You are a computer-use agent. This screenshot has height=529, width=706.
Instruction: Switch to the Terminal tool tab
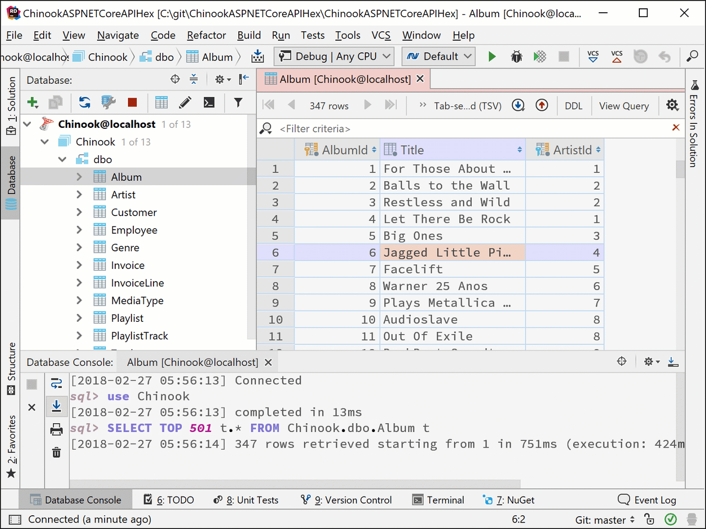point(438,500)
